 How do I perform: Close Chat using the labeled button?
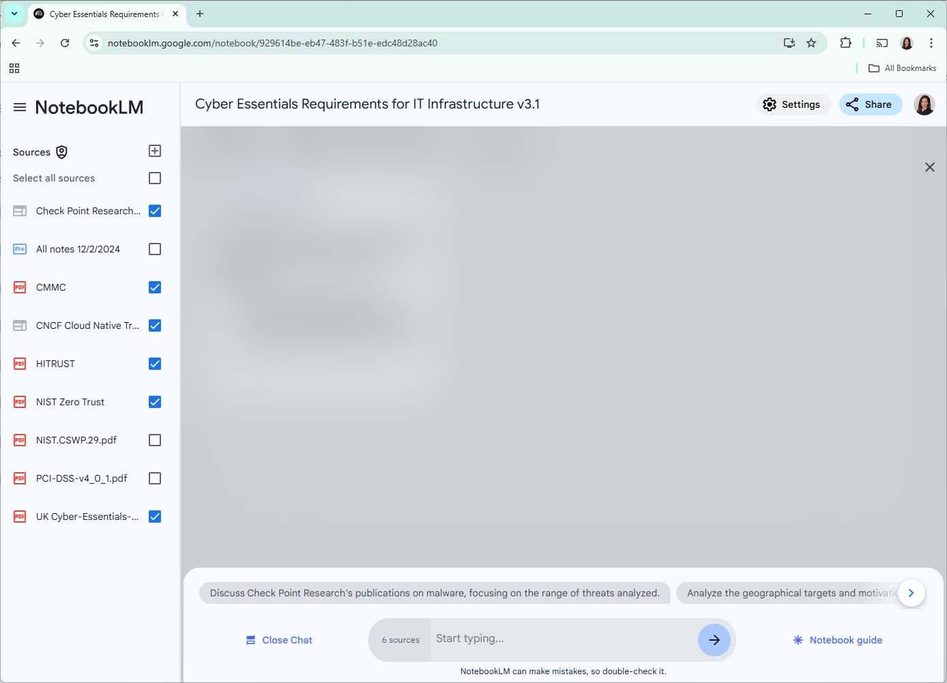click(x=278, y=640)
